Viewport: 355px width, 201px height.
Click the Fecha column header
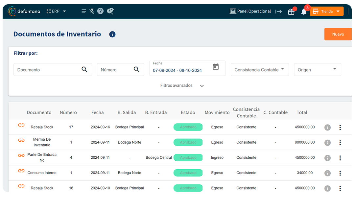[98, 112]
